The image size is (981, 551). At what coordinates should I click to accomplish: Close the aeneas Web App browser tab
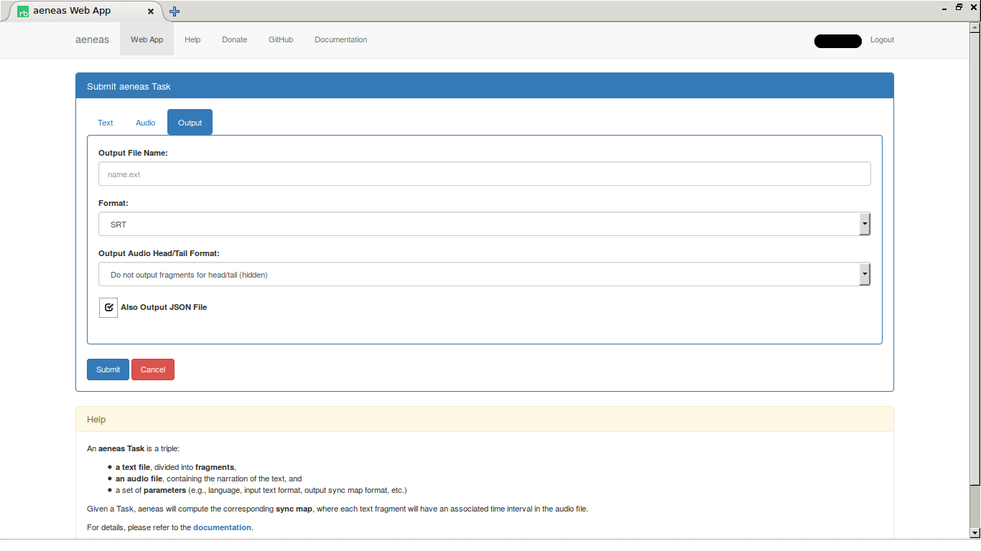coord(151,11)
